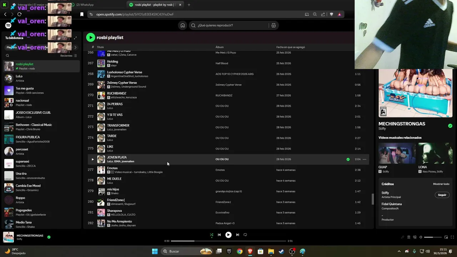Open Epic Games from the taskbar

click(229, 251)
